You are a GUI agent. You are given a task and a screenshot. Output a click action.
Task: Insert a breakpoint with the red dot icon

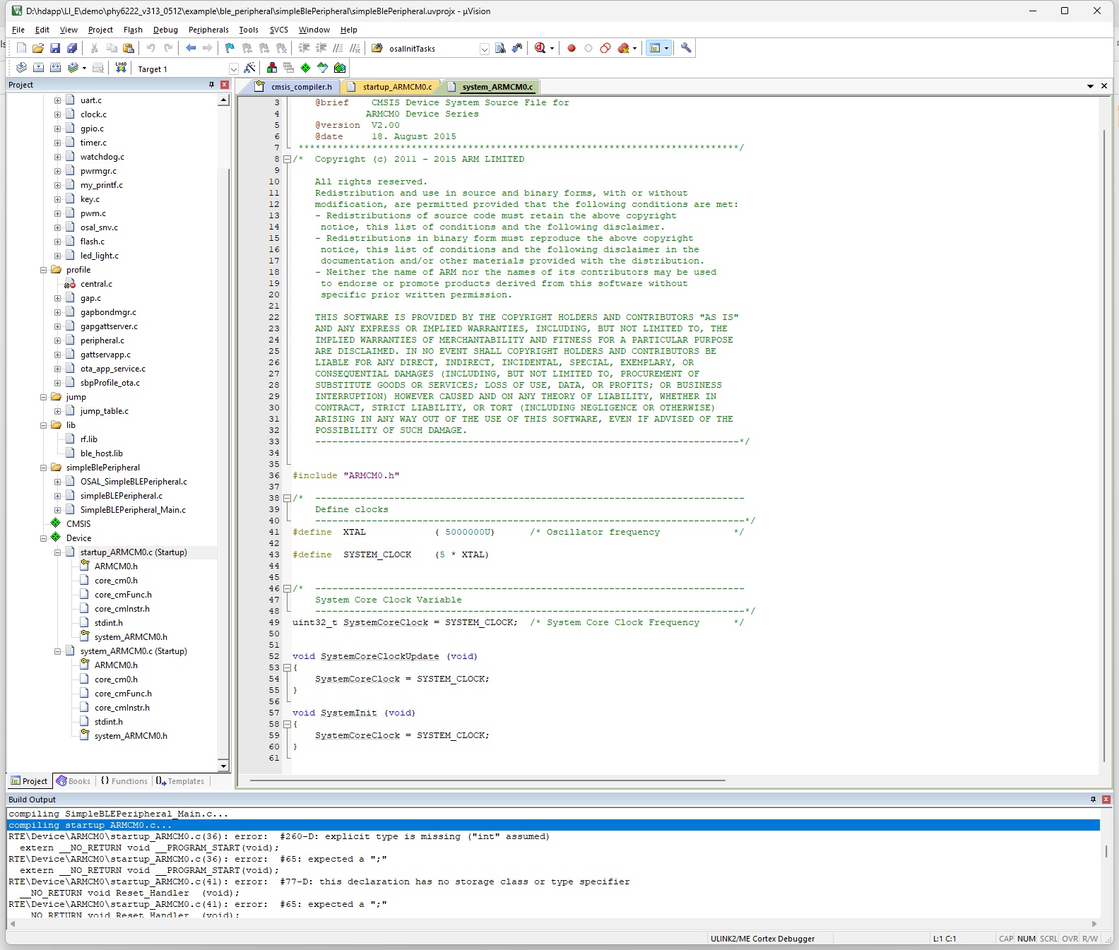[572, 48]
